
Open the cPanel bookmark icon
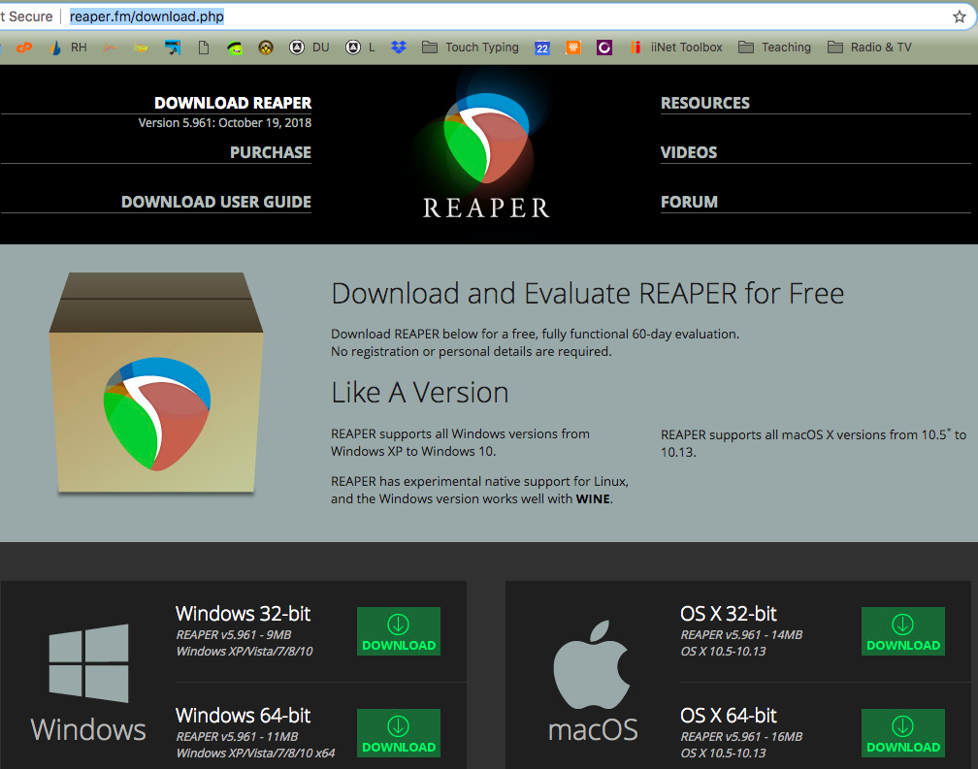(x=24, y=48)
